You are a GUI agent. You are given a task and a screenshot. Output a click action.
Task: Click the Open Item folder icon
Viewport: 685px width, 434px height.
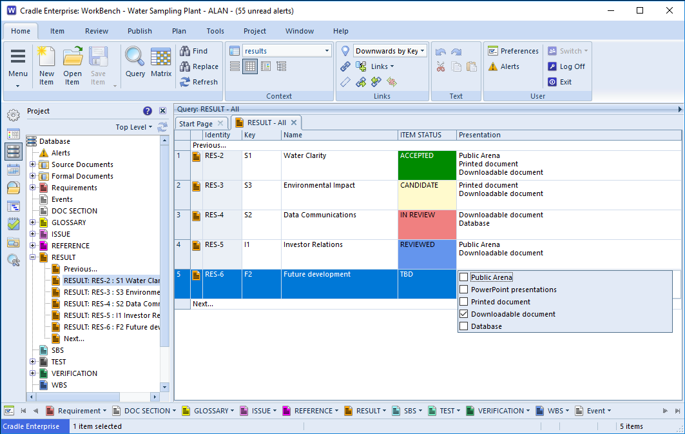(x=72, y=58)
